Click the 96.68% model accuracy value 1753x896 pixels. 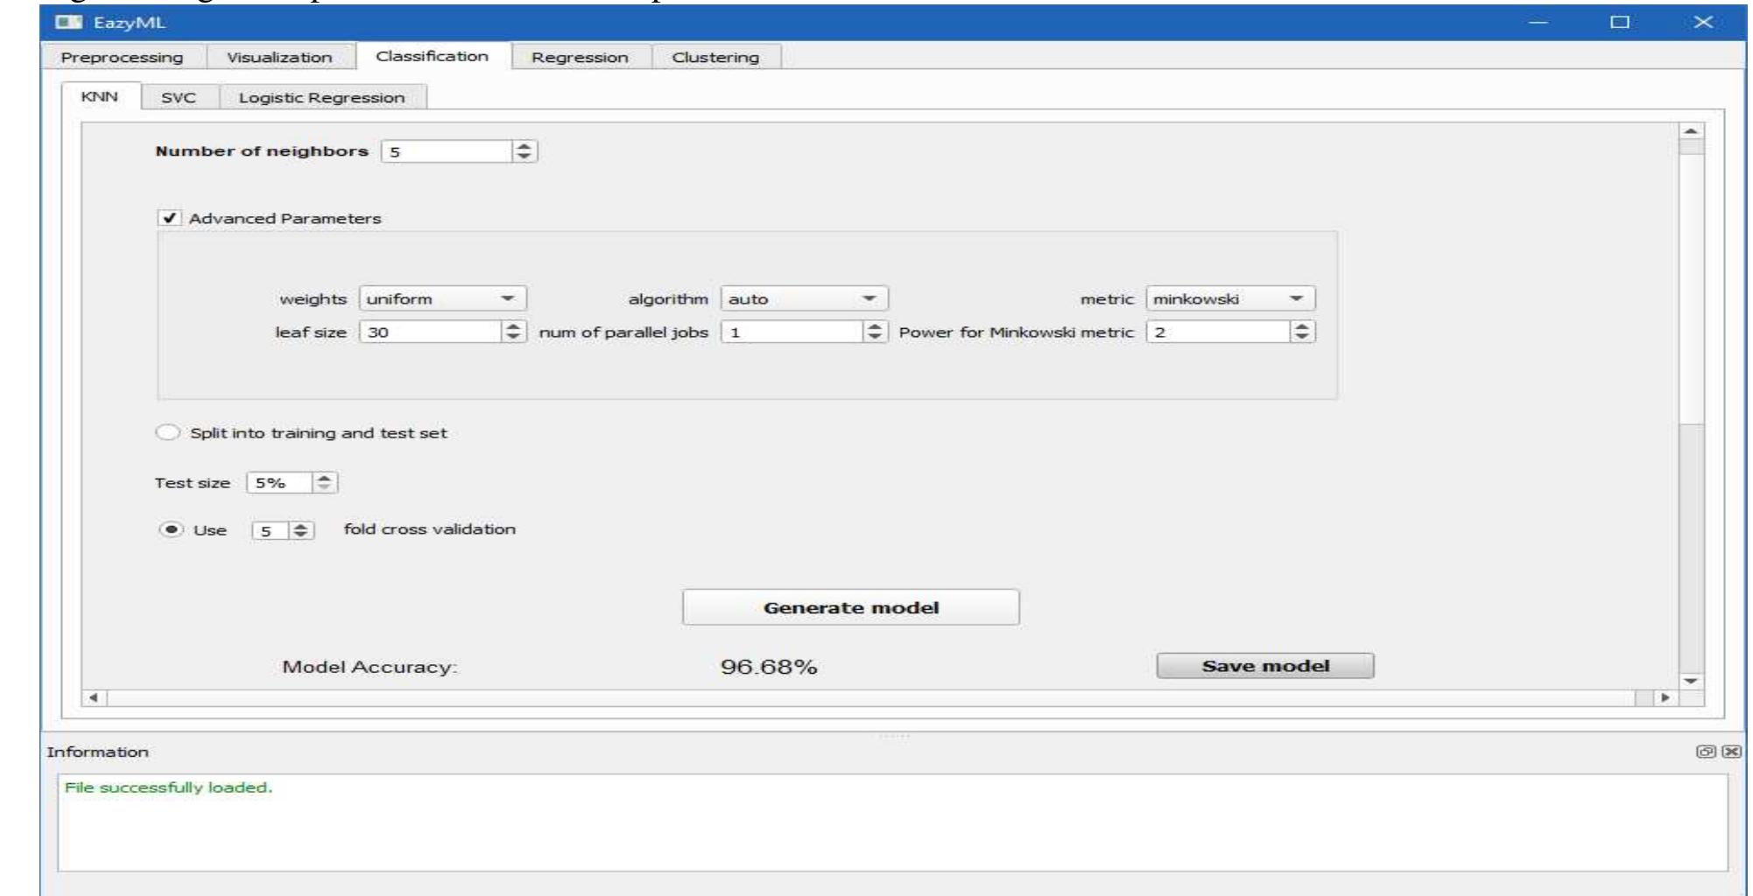pos(769,667)
